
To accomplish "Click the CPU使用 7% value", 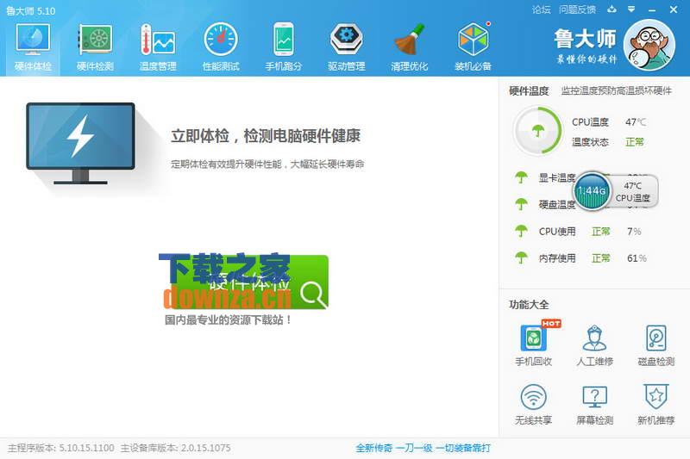I will click(x=634, y=231).
